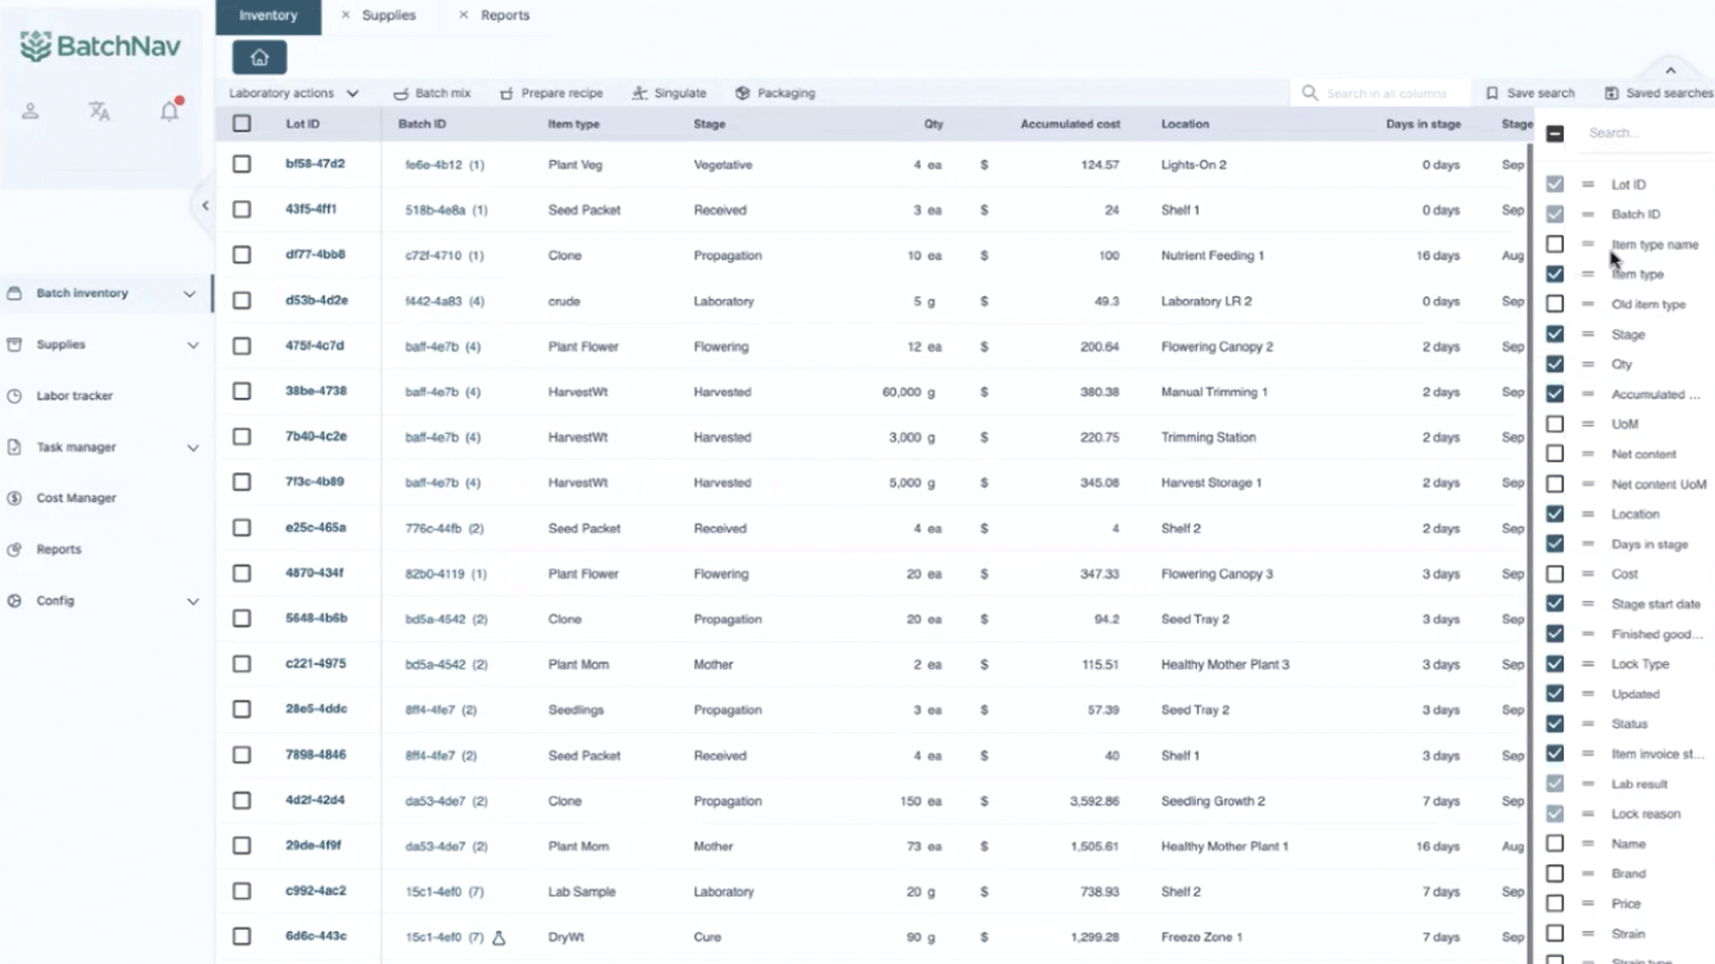Enable the Item type name column
The width and height of the screenshot is (1715, 964).
(1556, 244)
